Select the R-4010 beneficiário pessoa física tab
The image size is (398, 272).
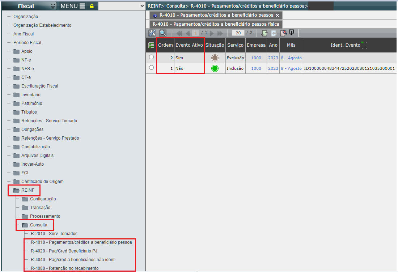tap(216, 24)
